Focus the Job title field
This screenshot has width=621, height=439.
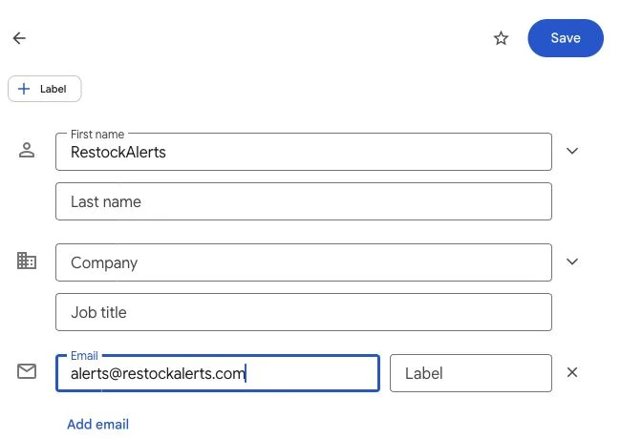(x=304, y=312)
